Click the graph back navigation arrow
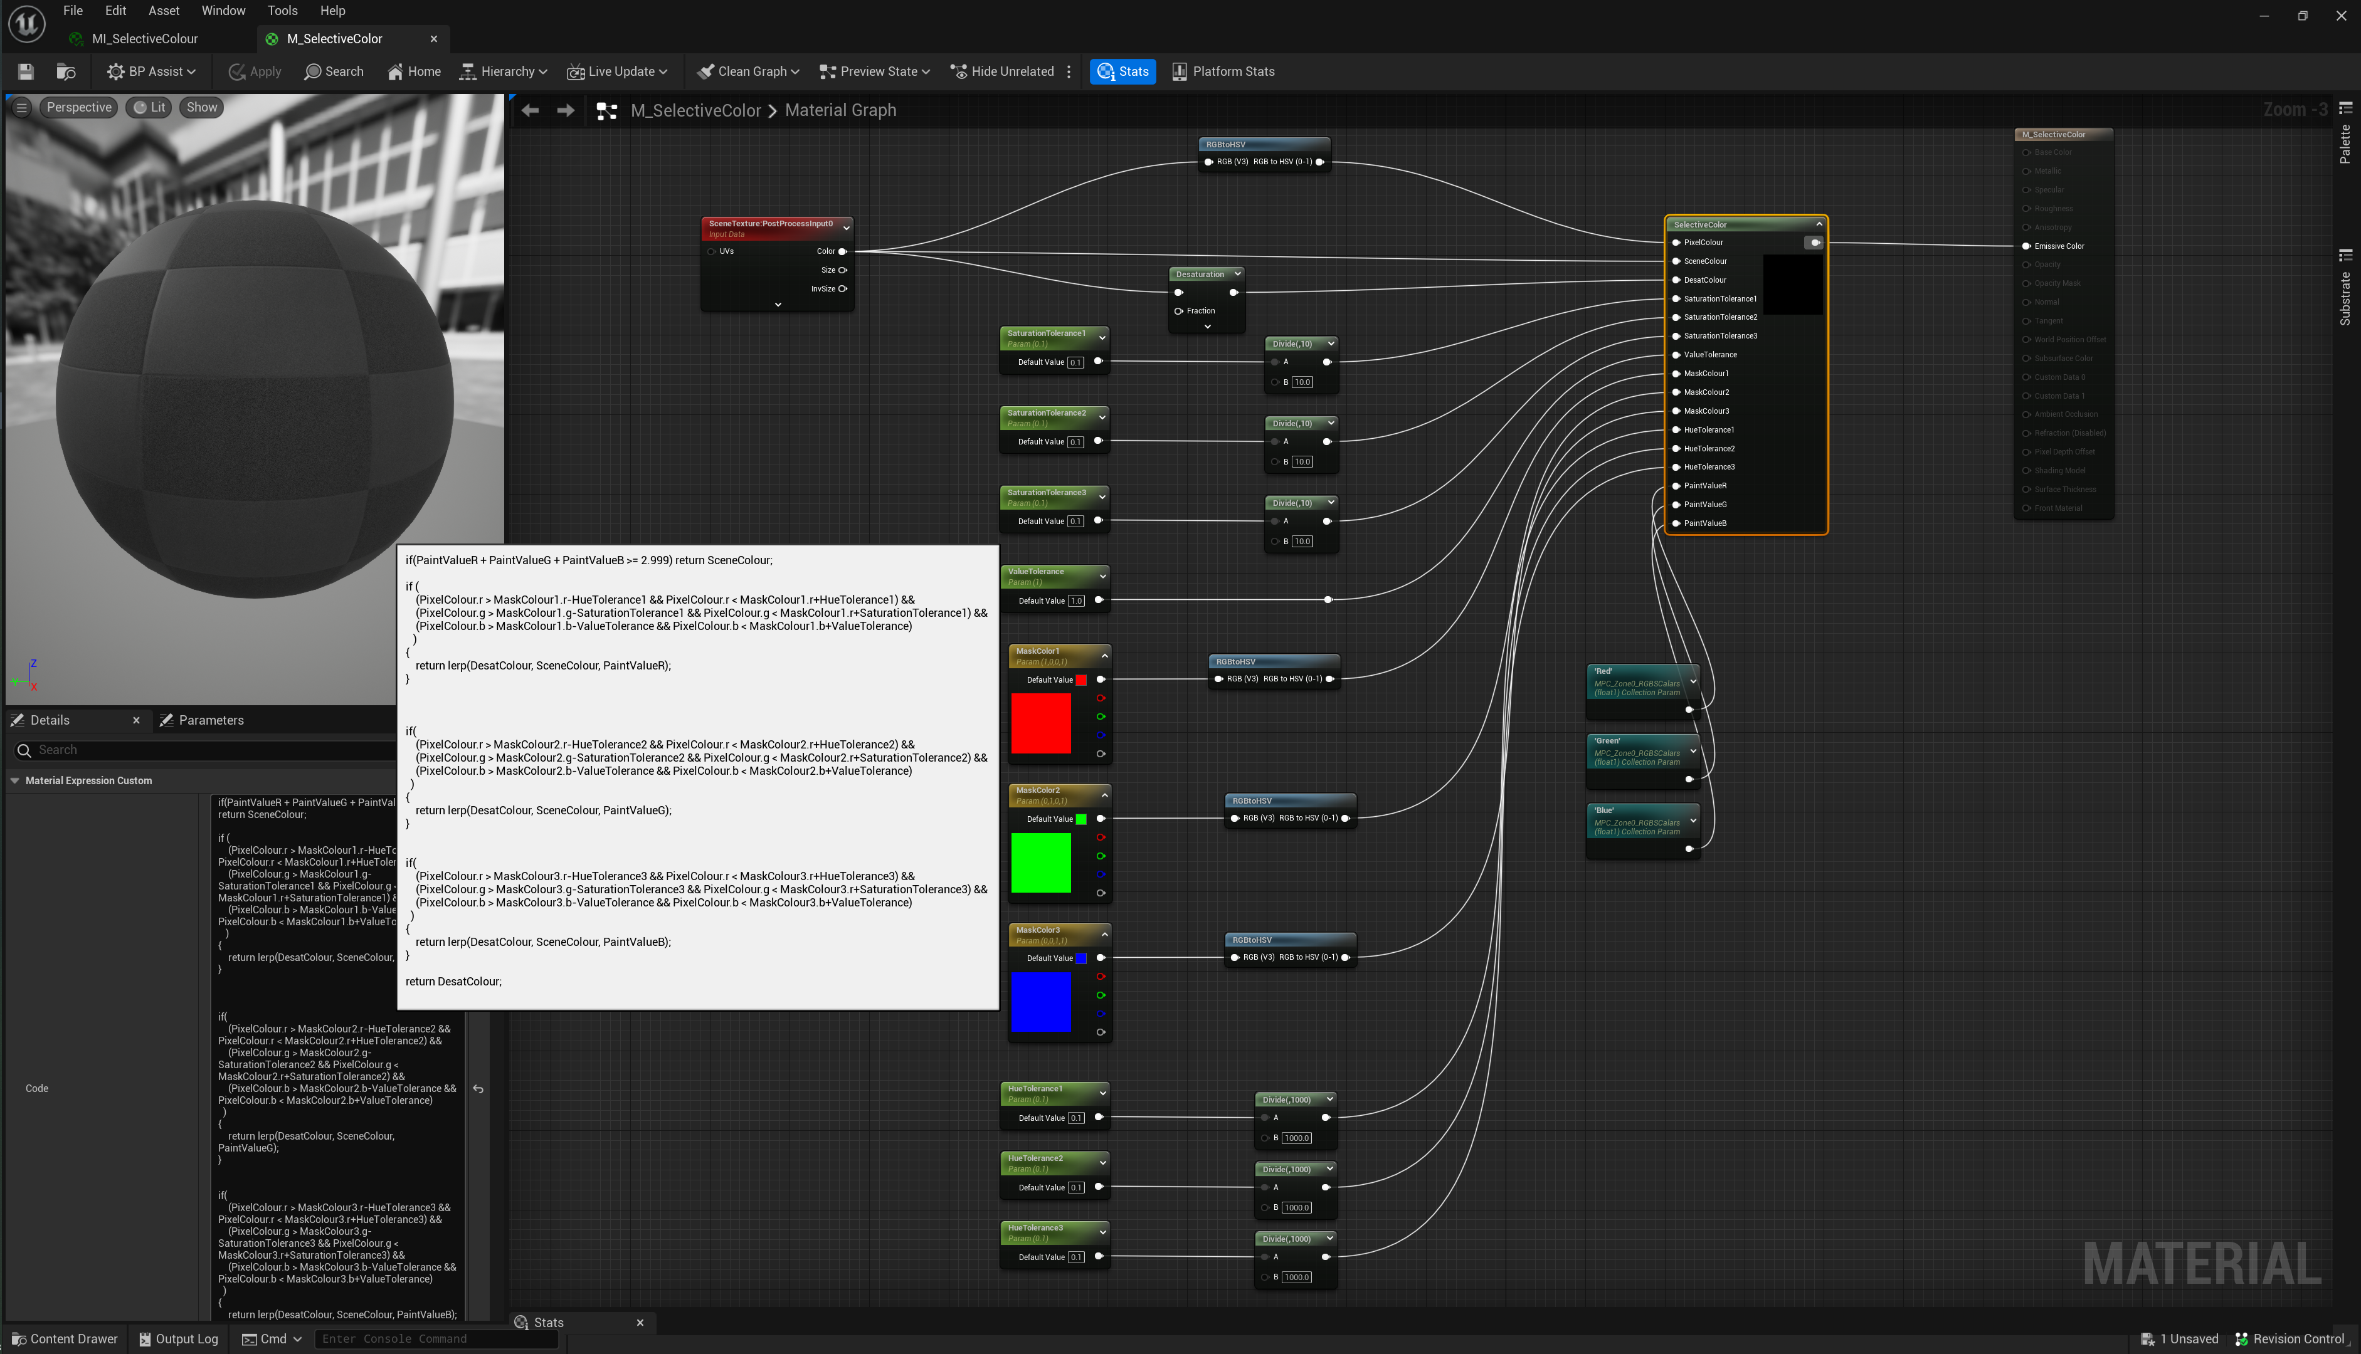The image size is (2361, 1354). (531, 111)
